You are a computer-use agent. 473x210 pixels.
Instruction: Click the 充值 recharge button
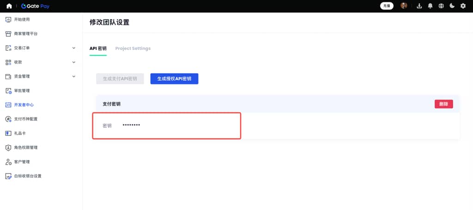[387, 6]
